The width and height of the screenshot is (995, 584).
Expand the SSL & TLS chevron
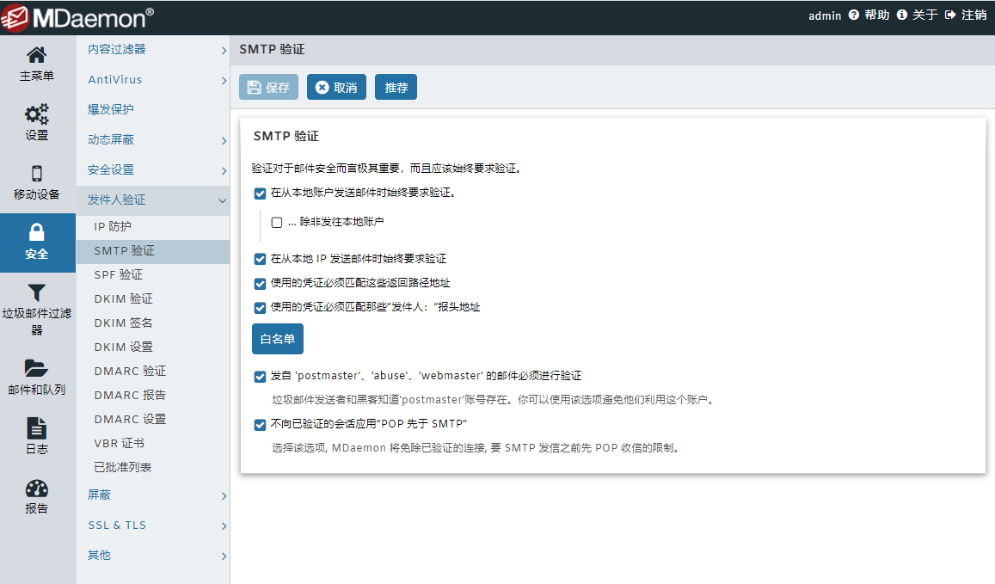pos(224,526)
